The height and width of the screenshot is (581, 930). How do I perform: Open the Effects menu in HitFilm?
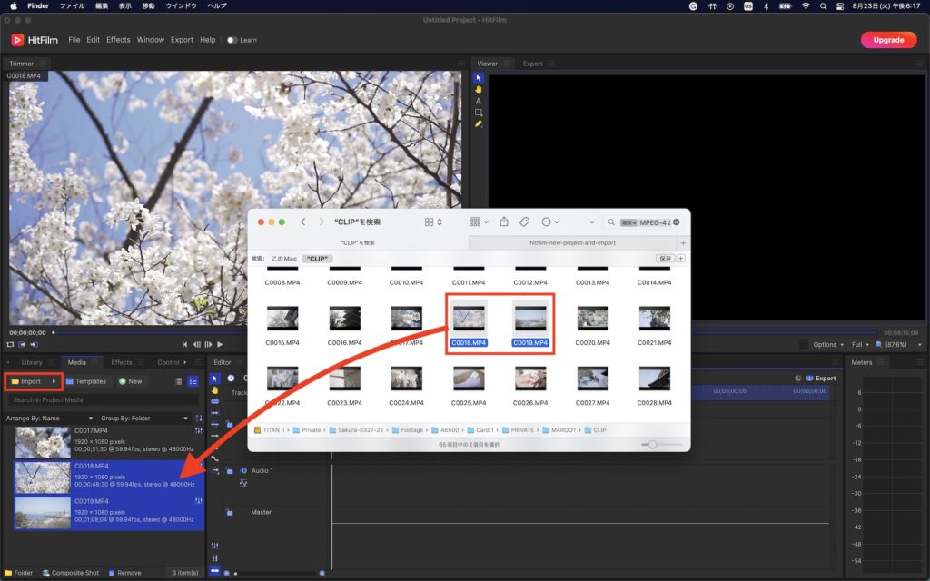[118, 40]
